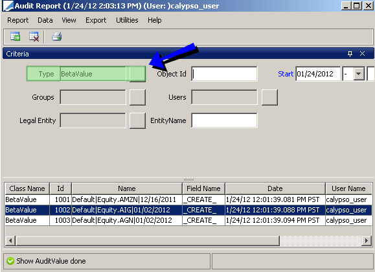375x272 pixels.
Task: Select the BetaValue row with Id 1001
Action: point(188,199)
